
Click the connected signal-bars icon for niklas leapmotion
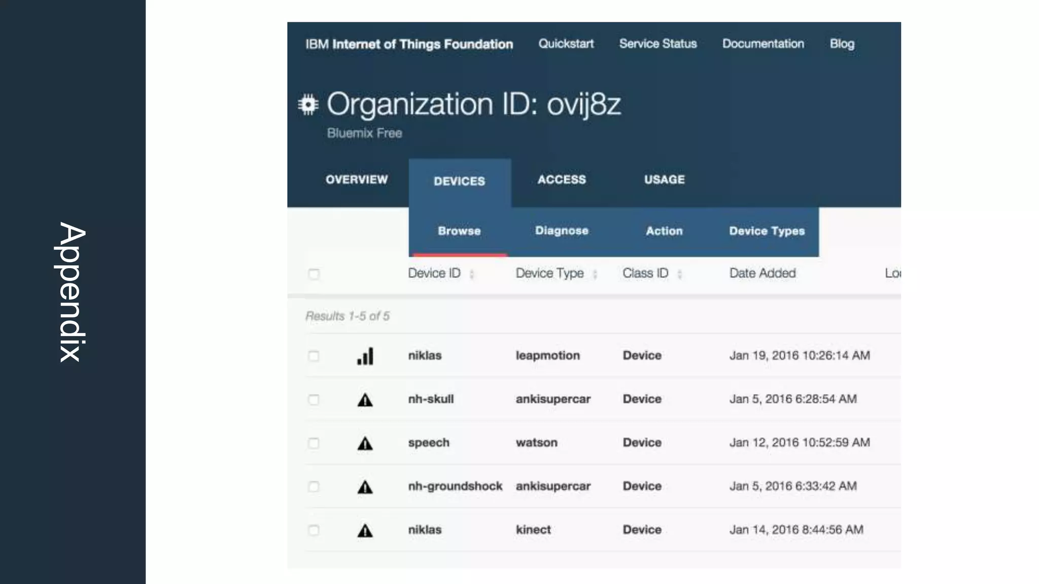(x=365, y=356)
